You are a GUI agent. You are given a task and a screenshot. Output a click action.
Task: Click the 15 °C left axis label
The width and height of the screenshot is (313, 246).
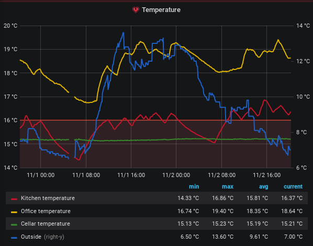[x=10, y=144]
